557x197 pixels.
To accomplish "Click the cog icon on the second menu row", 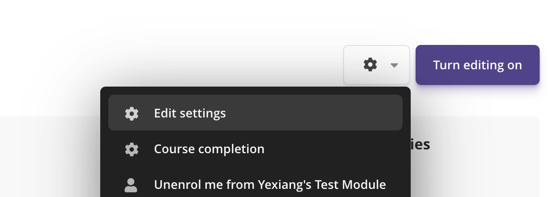I will pyautogui.click(x=132, y=149).
